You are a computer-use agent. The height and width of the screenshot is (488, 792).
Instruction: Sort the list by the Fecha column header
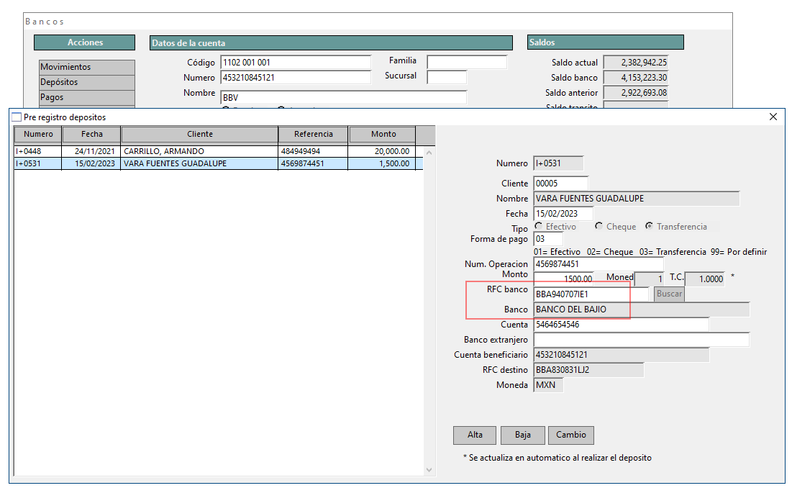(x=91, y=134)
